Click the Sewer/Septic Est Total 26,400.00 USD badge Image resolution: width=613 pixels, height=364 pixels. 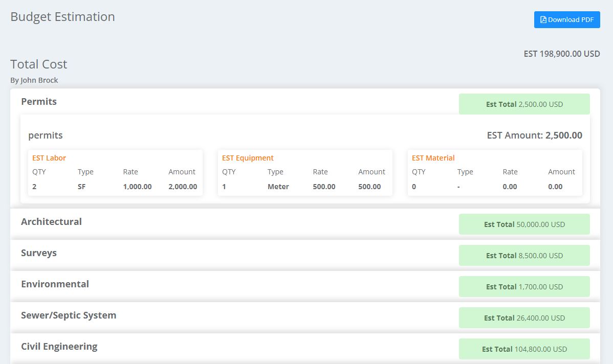click(524, 318)
